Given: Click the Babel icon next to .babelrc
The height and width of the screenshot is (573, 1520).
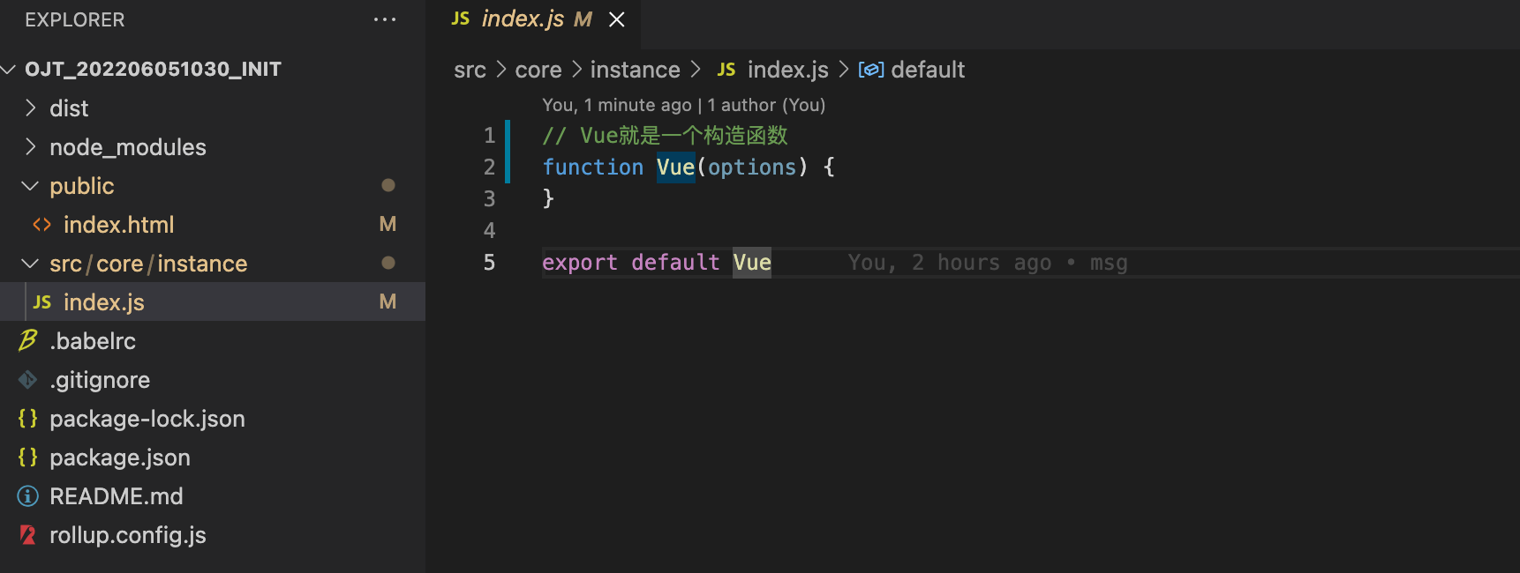Looking at the screenshot, I should pos(28,340).
